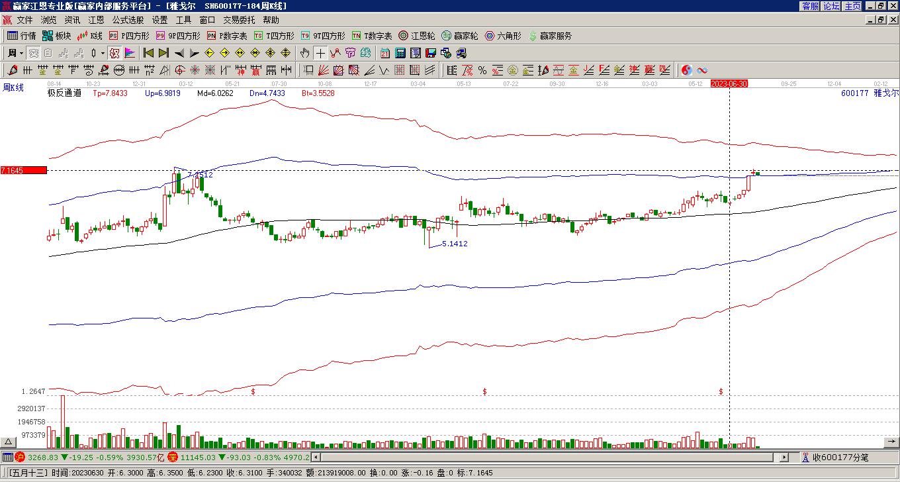
Task: Open the 文件 menu
Action: pos(24,20)
